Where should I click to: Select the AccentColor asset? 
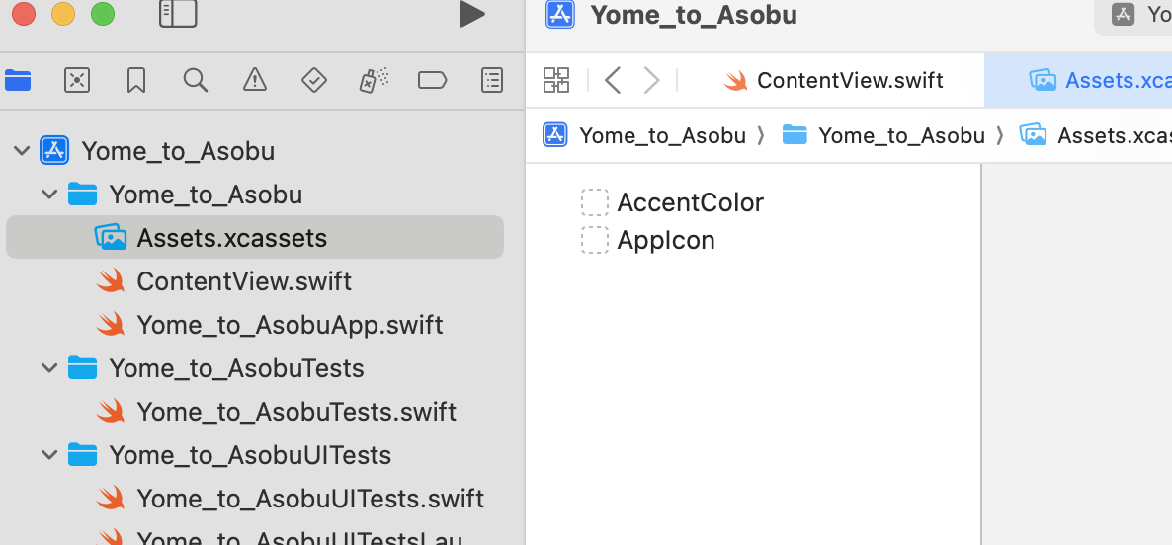[x=690, y=202]
